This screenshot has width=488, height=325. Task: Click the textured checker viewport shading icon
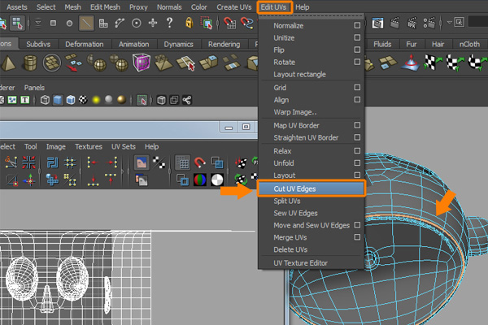pos(81,100)
